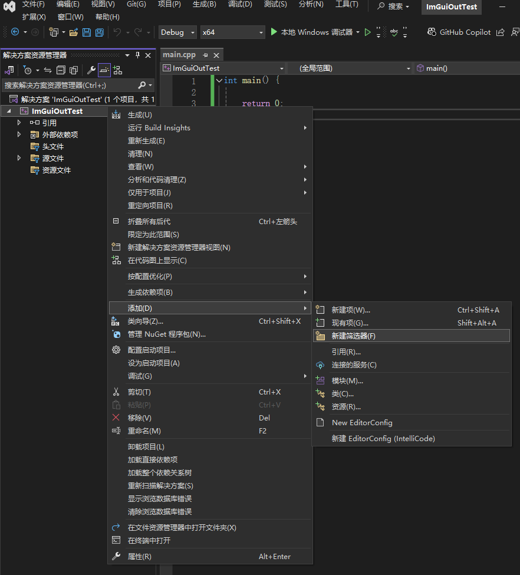Select 管理 NuGet 程序包(N)...
The height and width of the screenshot is (575, 520).
(210, 334)
